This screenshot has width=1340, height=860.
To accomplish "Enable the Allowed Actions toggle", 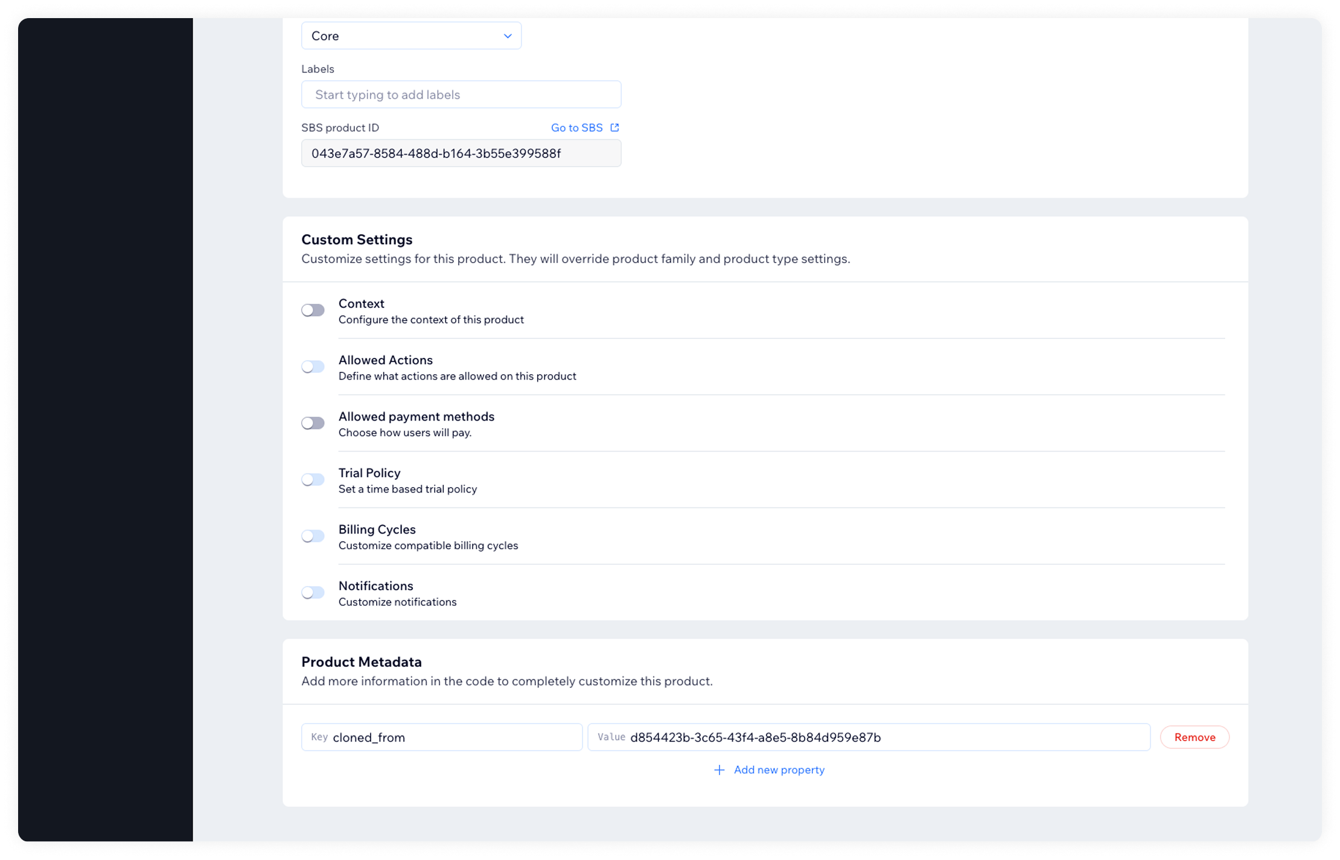I will [313, 367].
